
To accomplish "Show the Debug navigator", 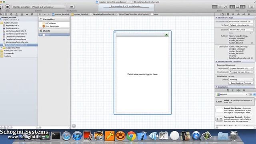I will 22,14.
